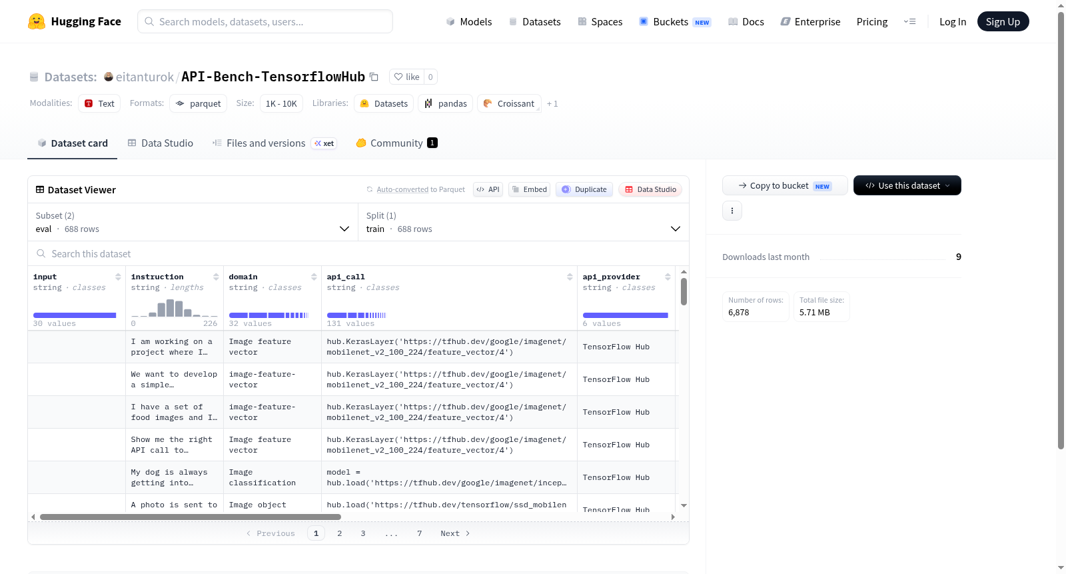
Task: Open the Subset eval dropdown
Action: point(193,222)
